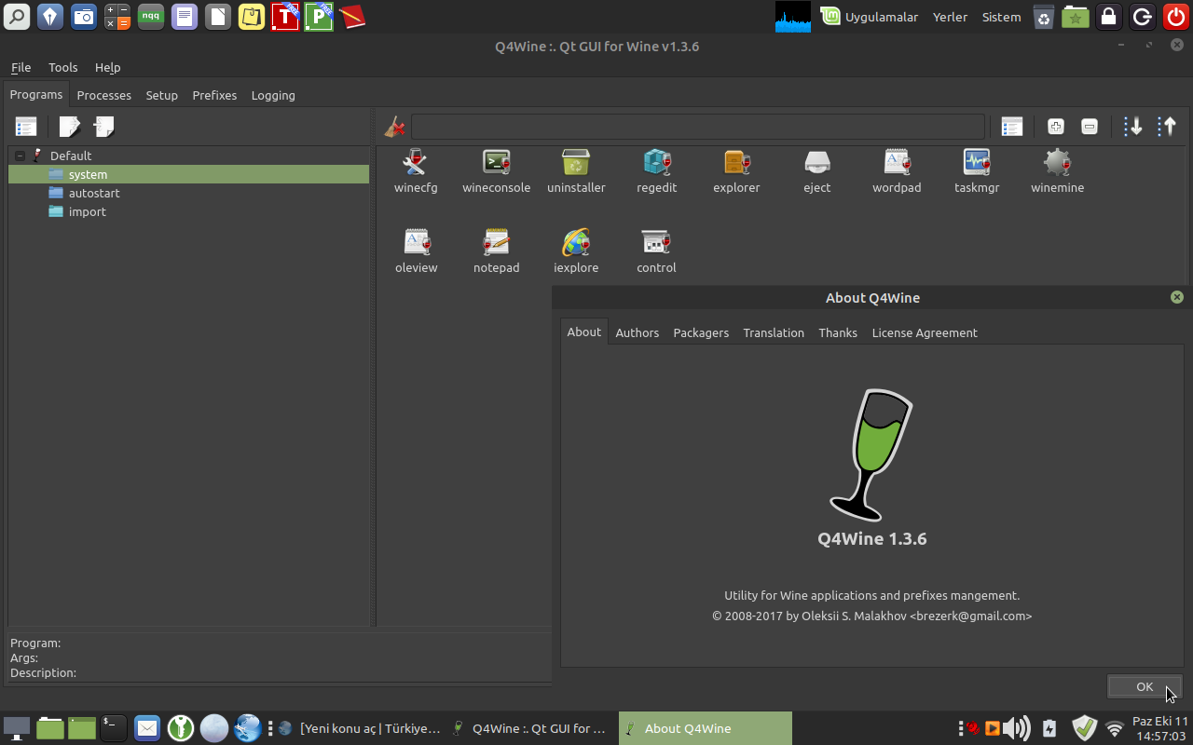Viewport: 1193px width, 745px height.
Task: Open the control panel icon
Action: [656, 251]
